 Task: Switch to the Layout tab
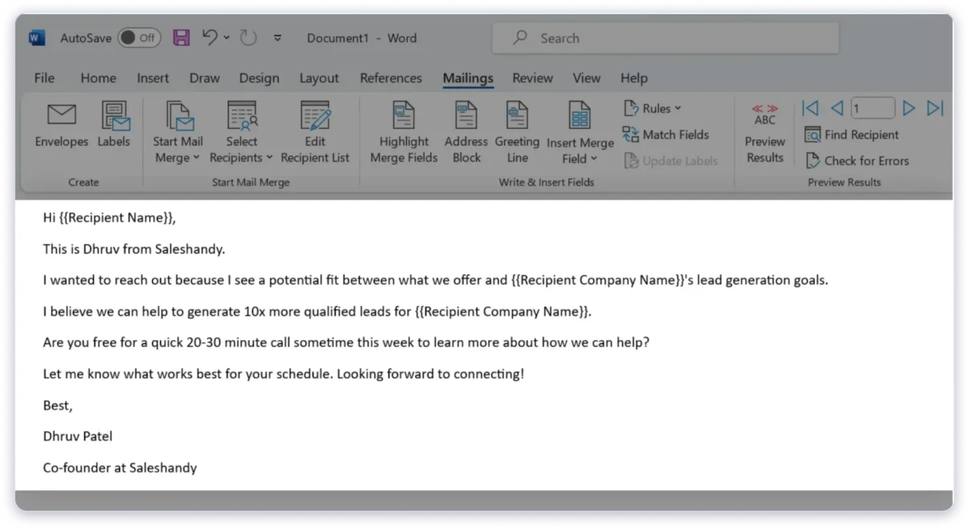(x=319, y=78)
